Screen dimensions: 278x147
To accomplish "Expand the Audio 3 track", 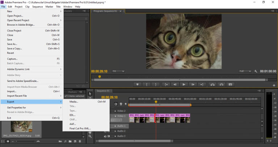I will [115, 136].
